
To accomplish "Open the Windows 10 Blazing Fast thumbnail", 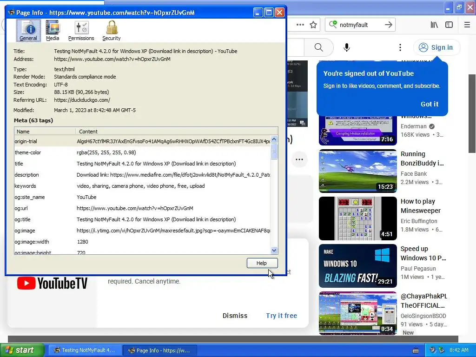I will 357,265.
